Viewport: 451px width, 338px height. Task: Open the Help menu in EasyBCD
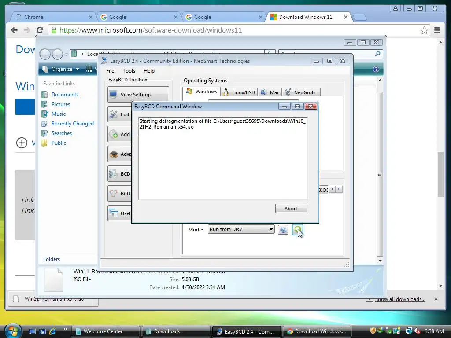click(x=149, y=71)
